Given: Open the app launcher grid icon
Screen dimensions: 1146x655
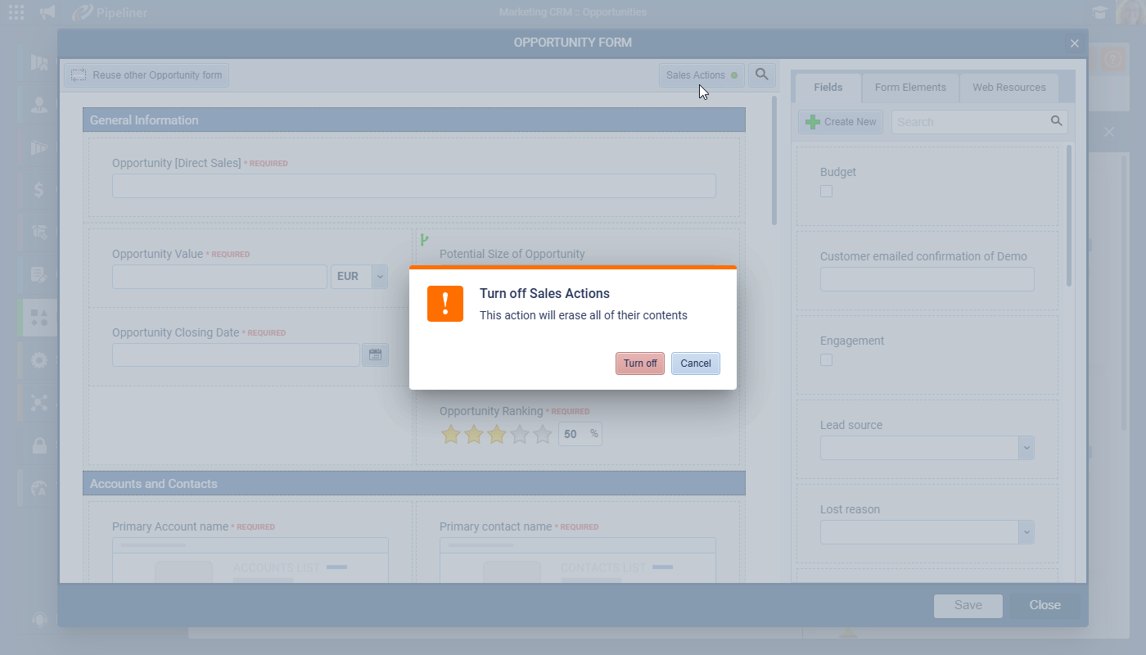Looking at the screenshot, I should pos(16,12).
